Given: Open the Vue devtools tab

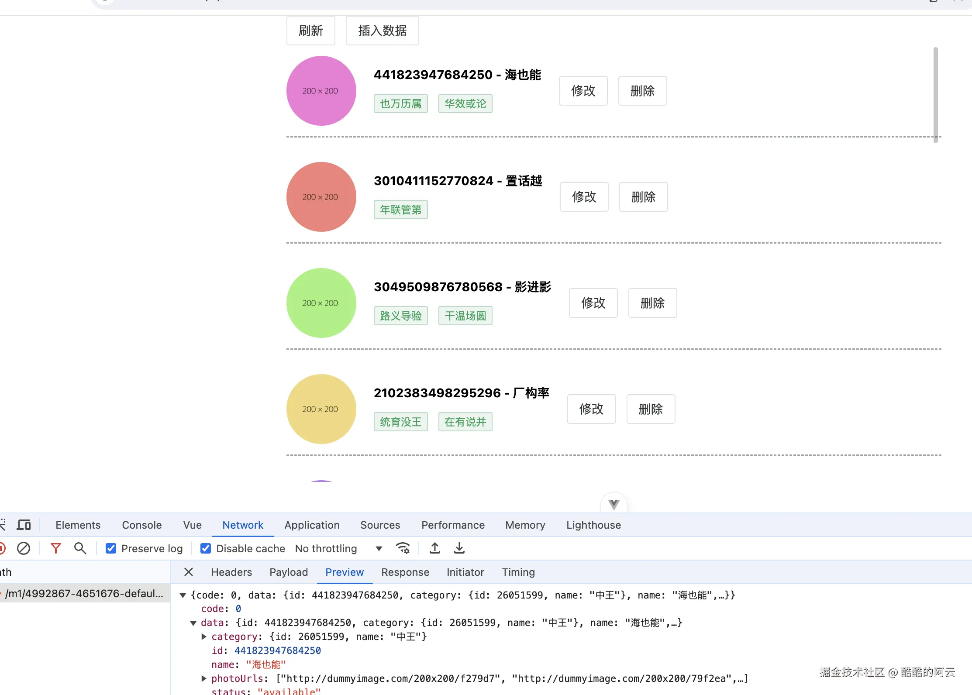Looking at the screenshot, I should pyautogui.click(x=193, y=525).
